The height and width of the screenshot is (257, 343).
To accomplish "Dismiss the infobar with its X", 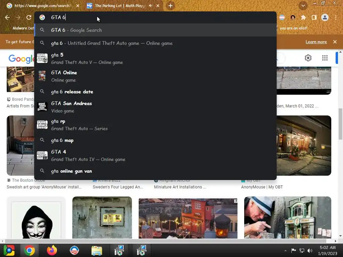I will [x=335, y=42].
